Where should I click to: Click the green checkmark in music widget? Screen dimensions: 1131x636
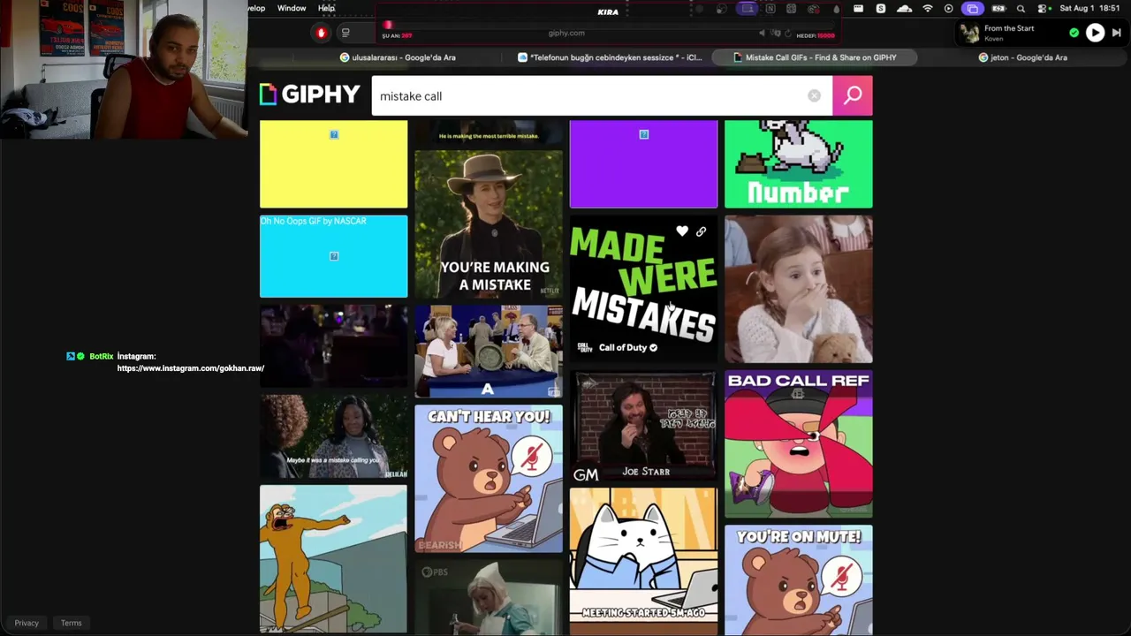pos(1074,33)
